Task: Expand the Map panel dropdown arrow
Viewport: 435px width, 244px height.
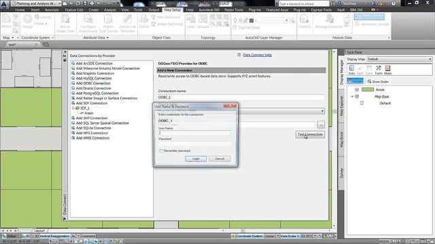Action: tap(12, 38)
